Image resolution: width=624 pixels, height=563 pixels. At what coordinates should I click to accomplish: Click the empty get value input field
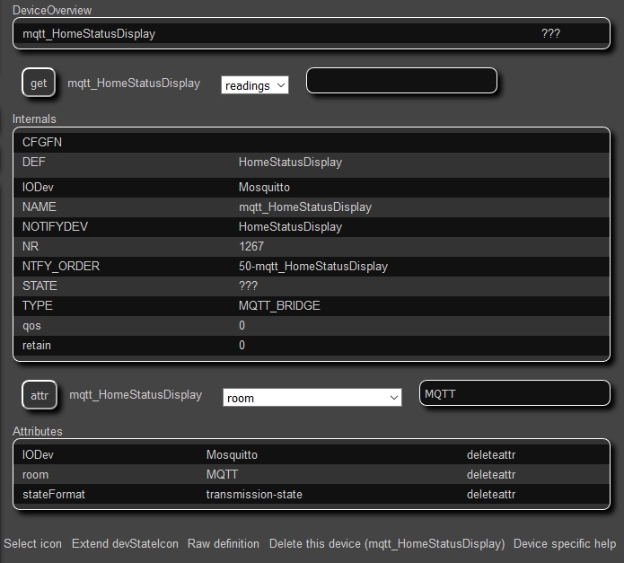click(x=401, y=81)
